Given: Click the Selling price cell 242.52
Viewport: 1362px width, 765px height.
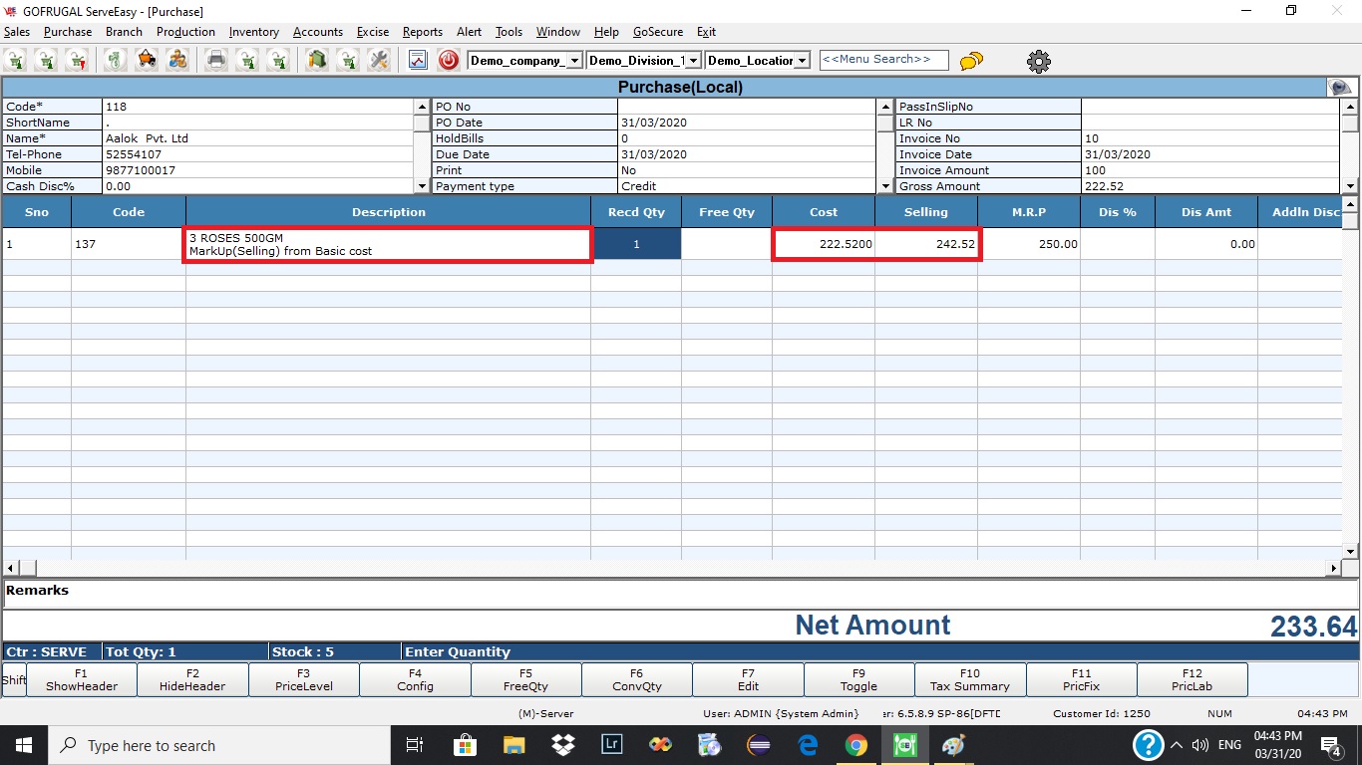Looking at the screenshot, I should (x=926, y=244).
